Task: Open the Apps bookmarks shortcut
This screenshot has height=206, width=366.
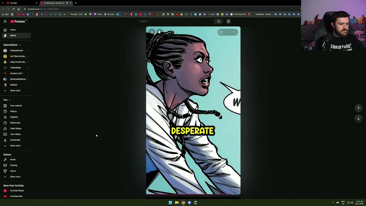Action: (5, 14)
